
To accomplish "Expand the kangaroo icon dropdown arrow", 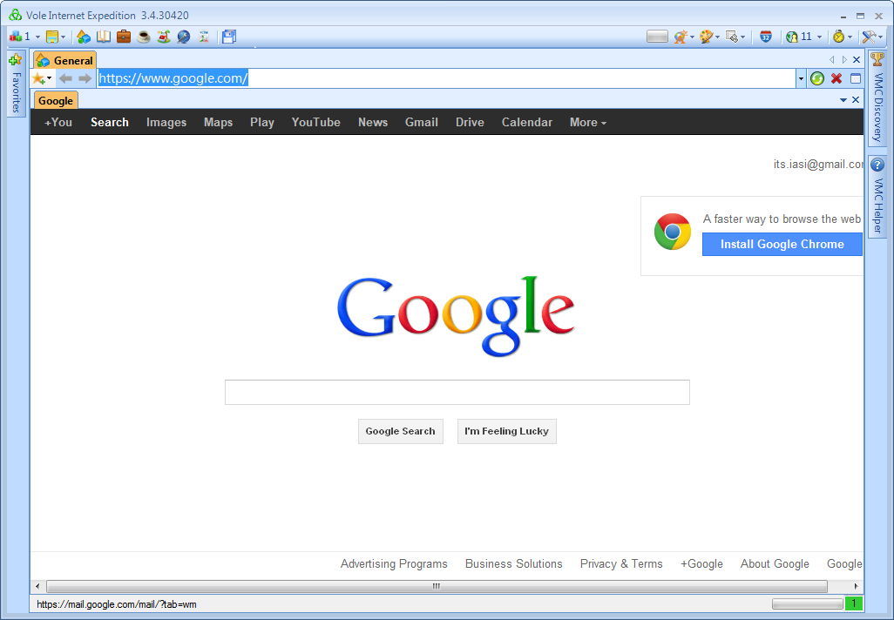I will click(692, 37).
